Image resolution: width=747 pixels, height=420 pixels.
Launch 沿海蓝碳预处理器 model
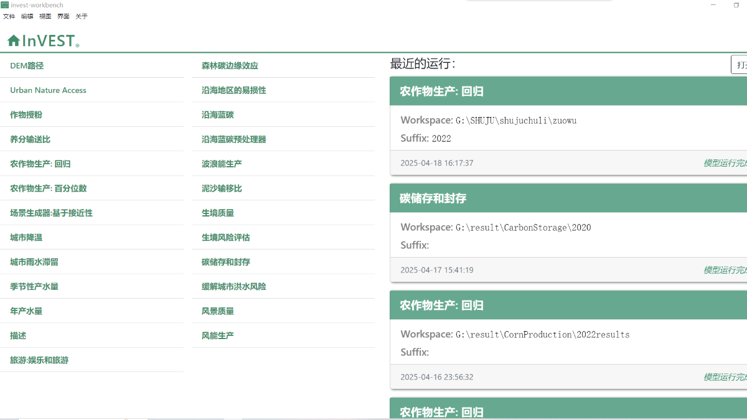coord(283,139)
